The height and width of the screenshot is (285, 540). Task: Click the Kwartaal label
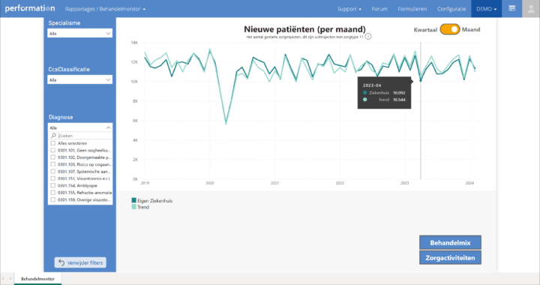(x=425, y=30)
